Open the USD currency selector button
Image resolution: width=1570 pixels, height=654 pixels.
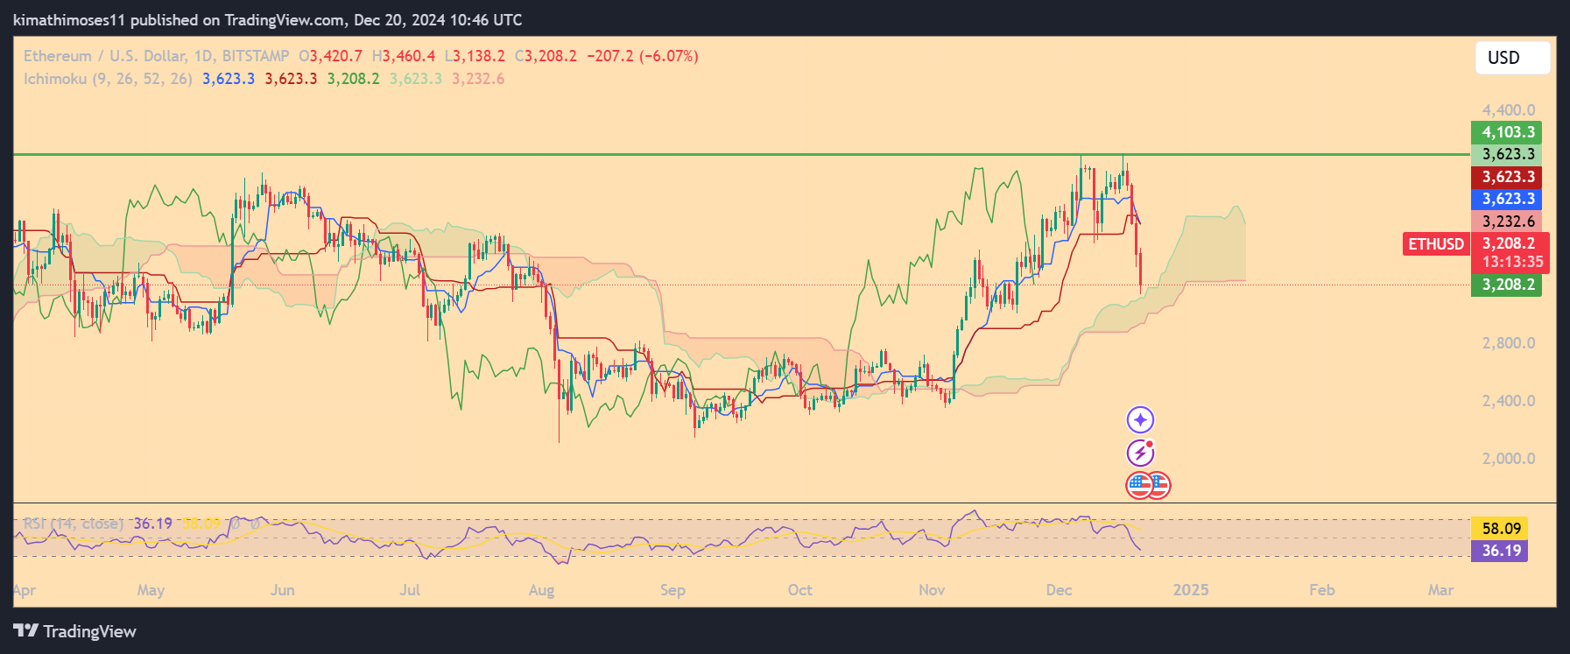(1512, 58)
